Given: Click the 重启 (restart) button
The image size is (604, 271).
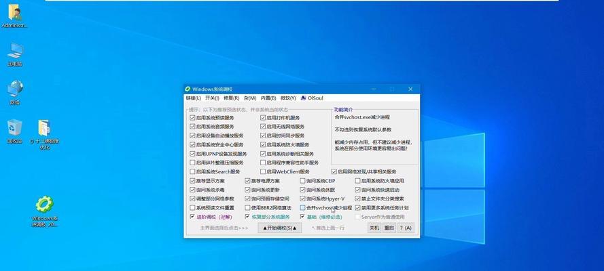Looking at the screenshot, I should [x=389, y=228].
